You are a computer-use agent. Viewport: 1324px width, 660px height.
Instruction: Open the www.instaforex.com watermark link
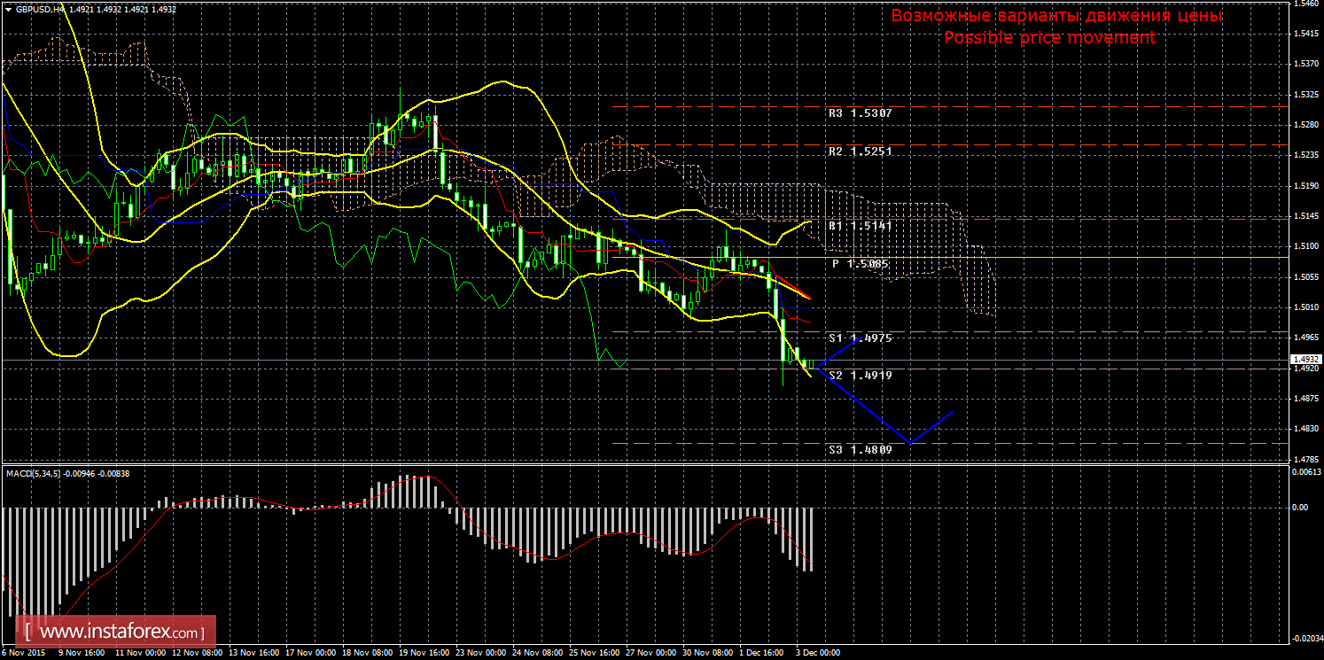tap(121, 633)
